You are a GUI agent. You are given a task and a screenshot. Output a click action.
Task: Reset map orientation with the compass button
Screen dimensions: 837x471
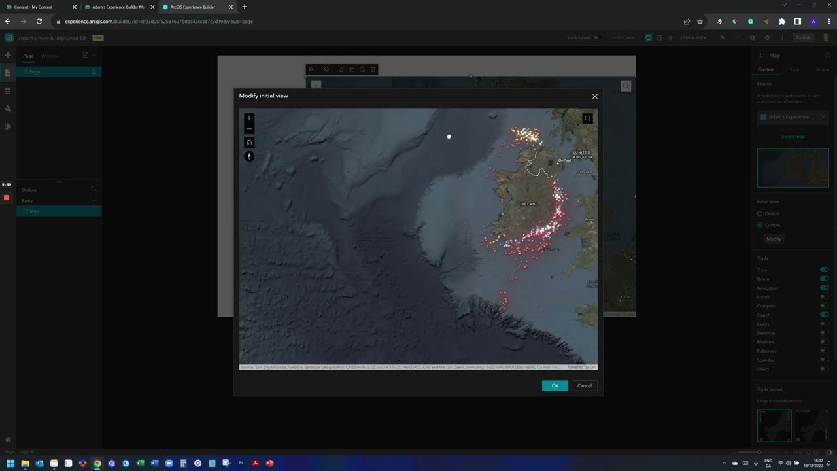point(248,156)
